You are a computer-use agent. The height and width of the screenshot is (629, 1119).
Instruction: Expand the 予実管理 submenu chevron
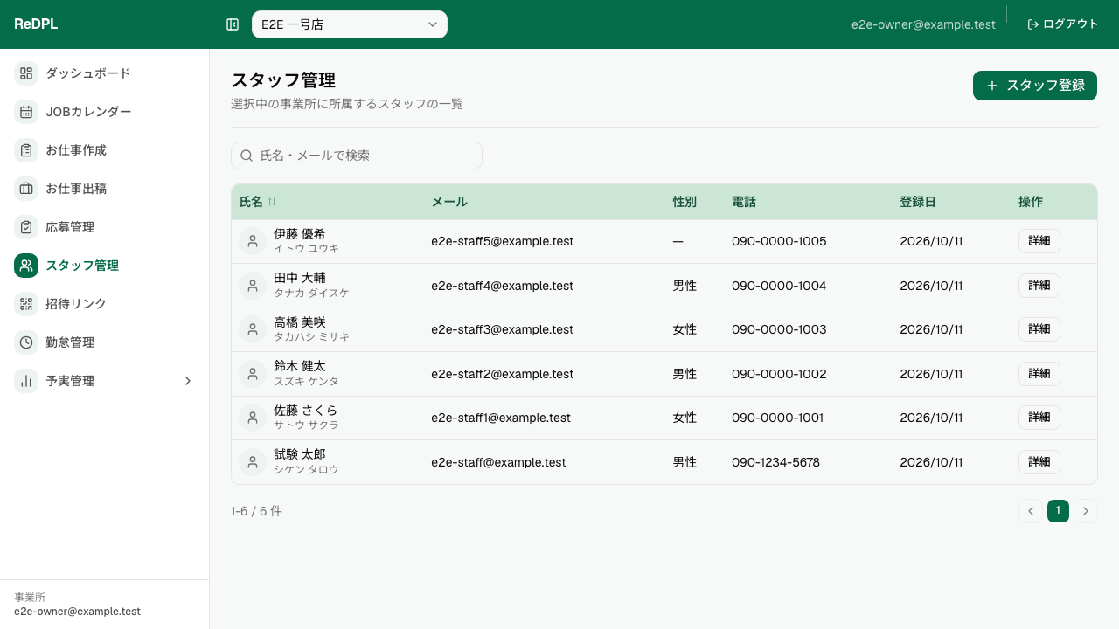pyautogui.click(x=187, y=381)
